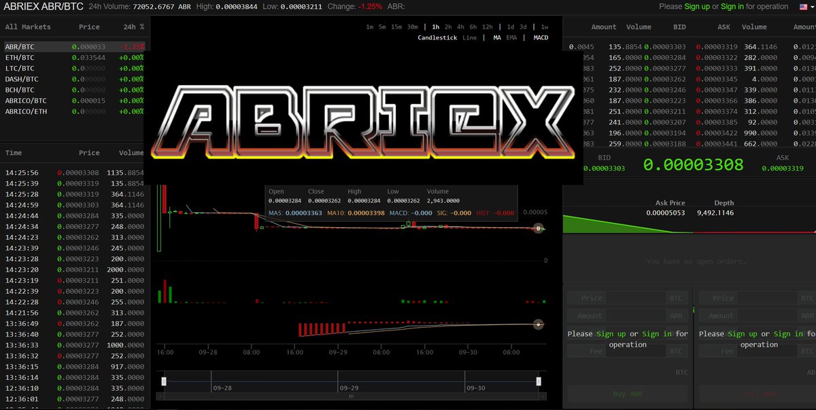Click the 14:25:56 trade history row
This screenshot has height=410, width=816.
(75, 173)
